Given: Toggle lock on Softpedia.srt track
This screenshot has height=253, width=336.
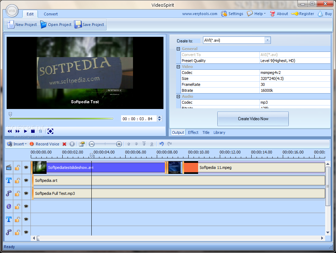Looking at the screenshot, I should tap(17, 180).
